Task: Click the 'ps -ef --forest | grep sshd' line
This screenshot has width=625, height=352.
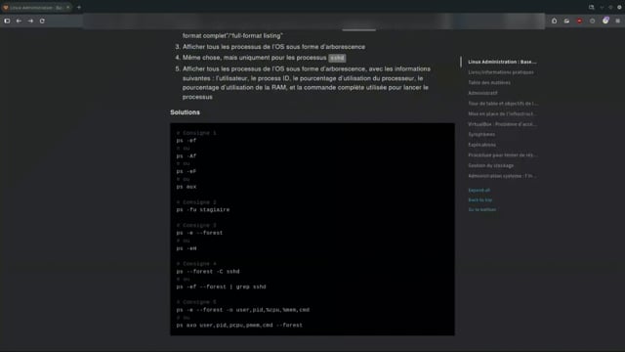Action: pyautogui.click(x=221, y=286)
